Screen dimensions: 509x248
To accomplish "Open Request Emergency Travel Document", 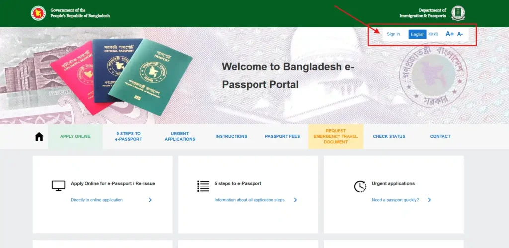I will coord(336,136).
